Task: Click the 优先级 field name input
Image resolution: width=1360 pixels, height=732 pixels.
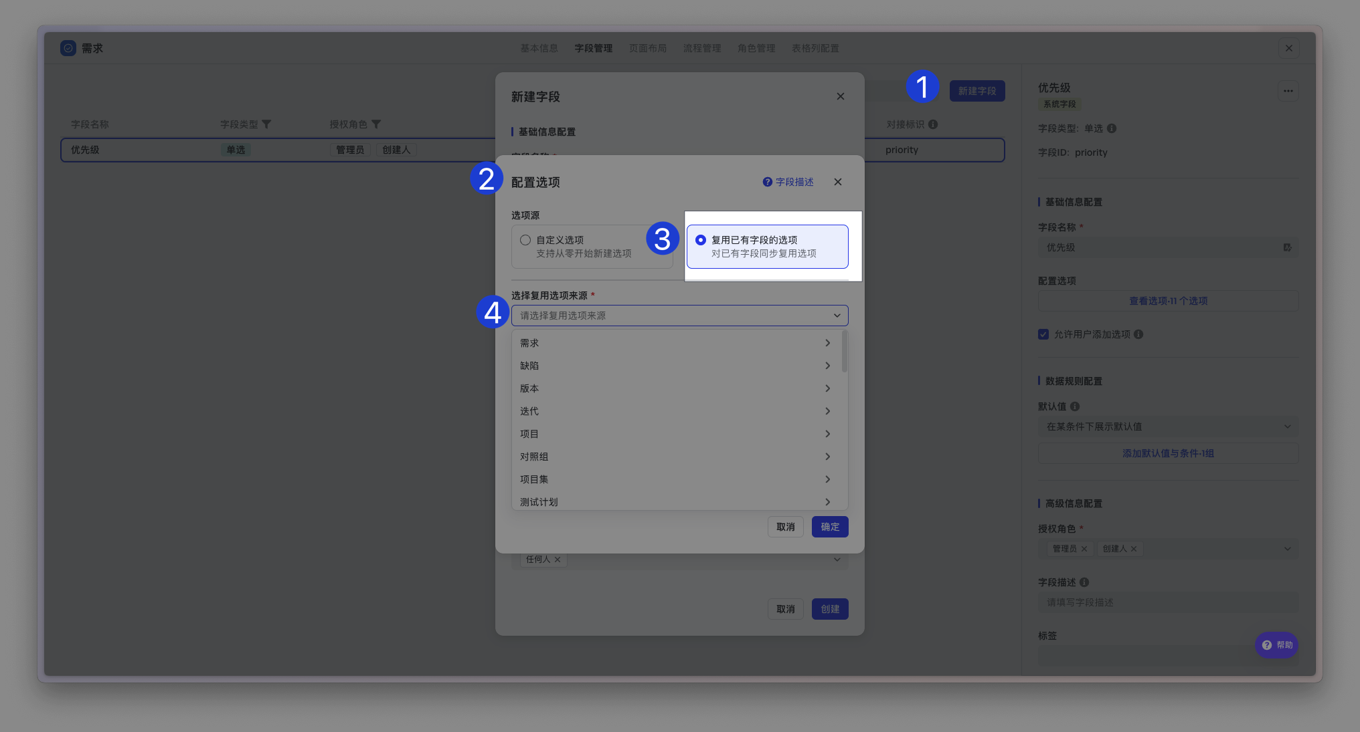Action: click(x=1169, y=247)
